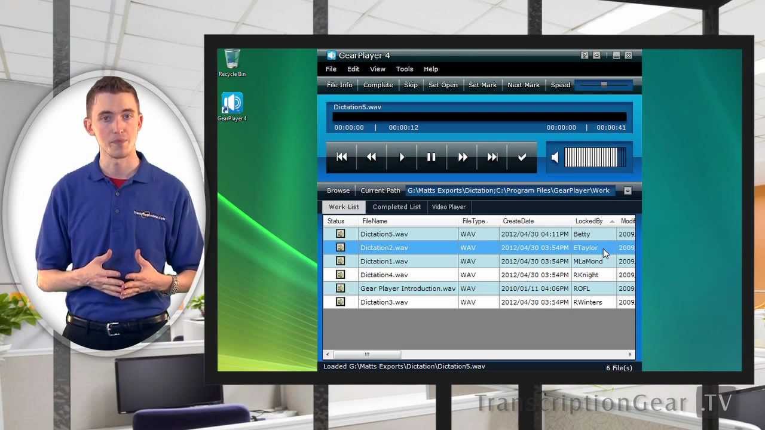
Task: Skip to next file button
Action: click(x=492, y=157)
